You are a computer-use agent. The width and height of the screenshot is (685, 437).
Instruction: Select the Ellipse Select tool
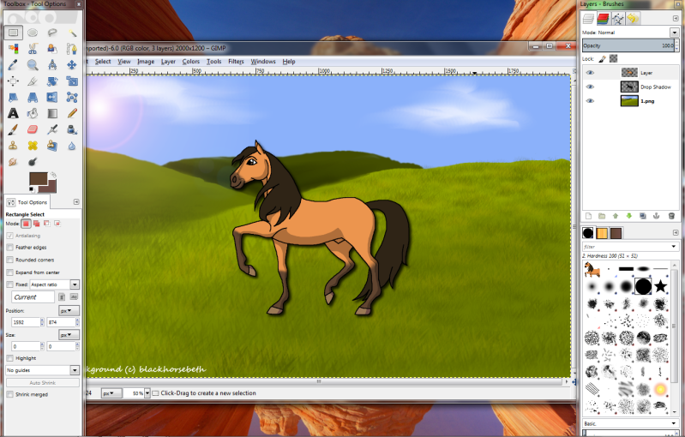tap(33, 33)
